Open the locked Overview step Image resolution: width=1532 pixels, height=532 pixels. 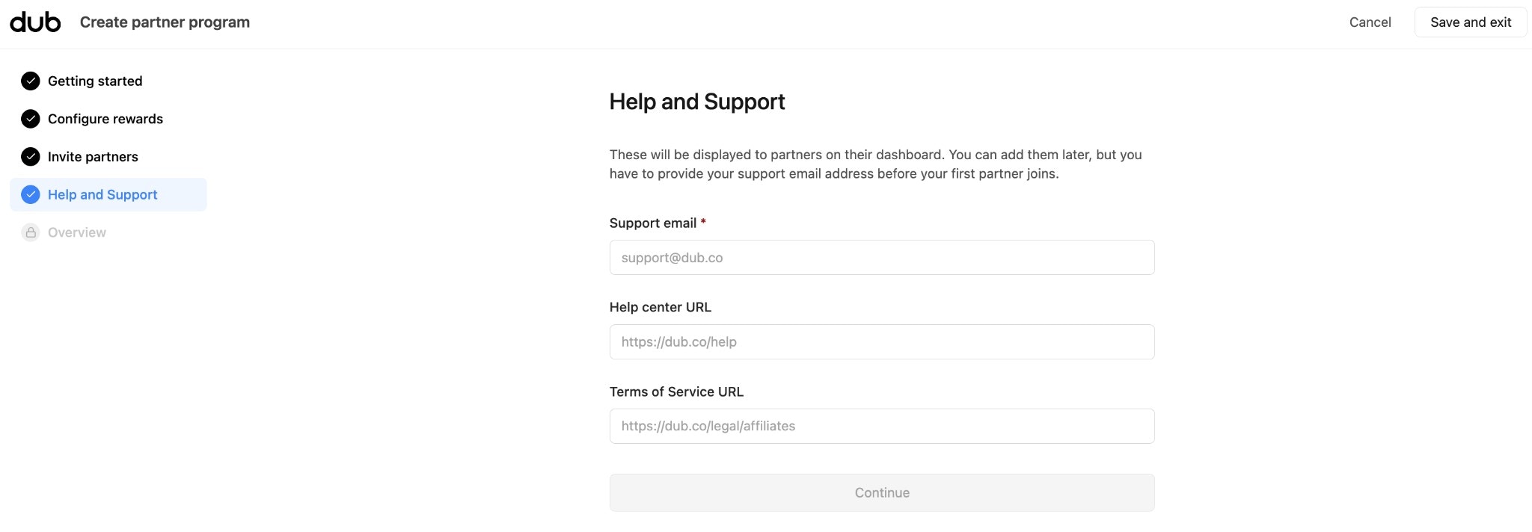[x=77, y=232]
